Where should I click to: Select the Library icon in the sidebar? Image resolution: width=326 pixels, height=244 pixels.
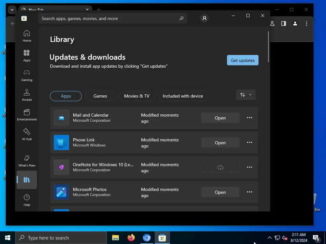coord(27,180)
